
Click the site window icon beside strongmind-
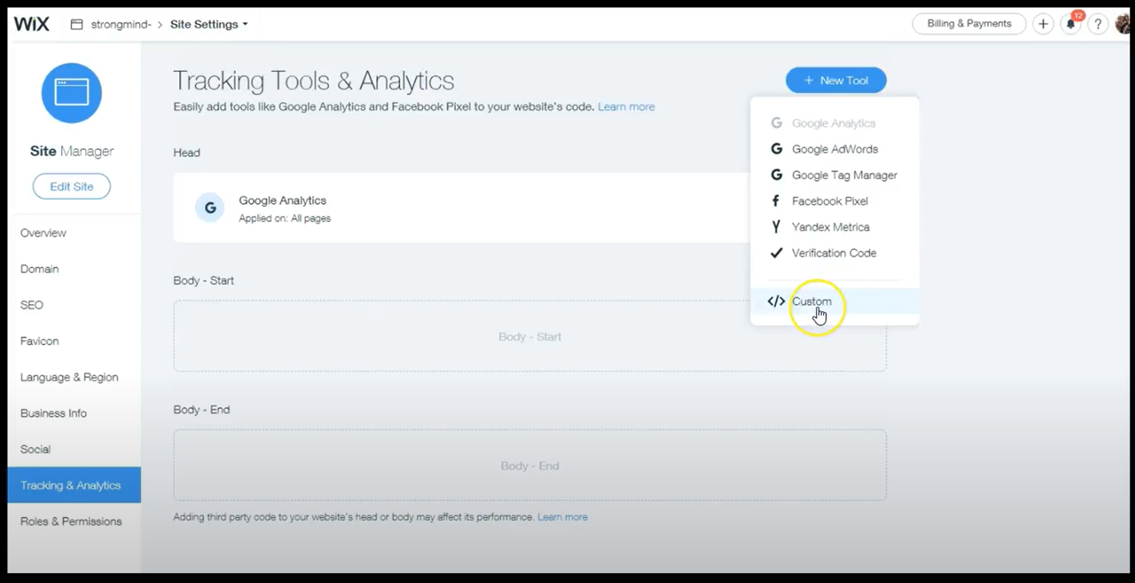click(x=77, y=24)
